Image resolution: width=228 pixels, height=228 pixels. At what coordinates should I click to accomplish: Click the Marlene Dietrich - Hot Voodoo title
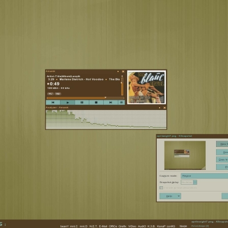[82, 79]
